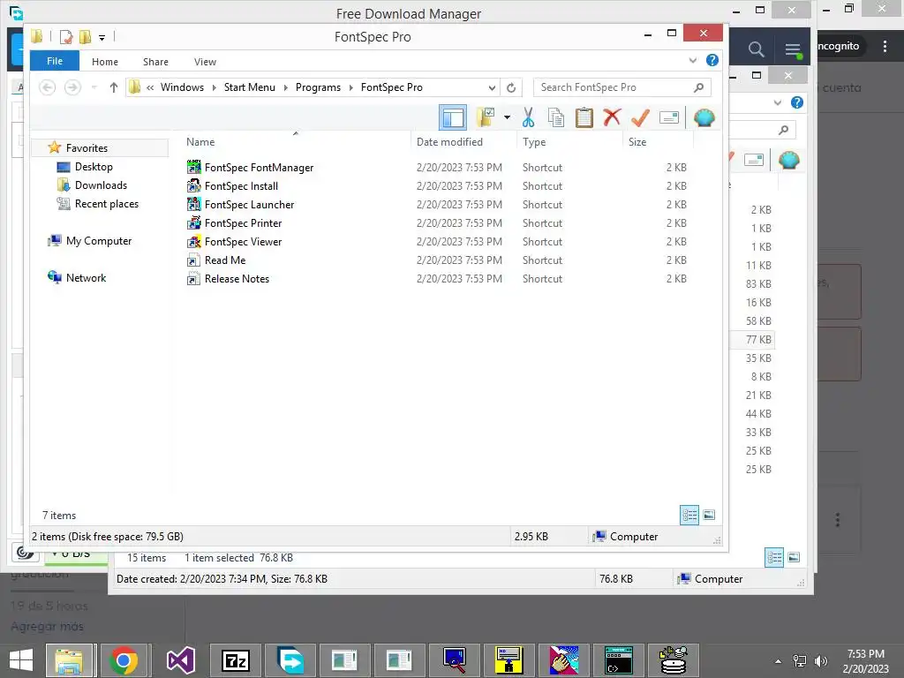The image size is (904, 678).
Task: Select the FontSpec Launcher shortcut
Action: click(x=249, y=205)
